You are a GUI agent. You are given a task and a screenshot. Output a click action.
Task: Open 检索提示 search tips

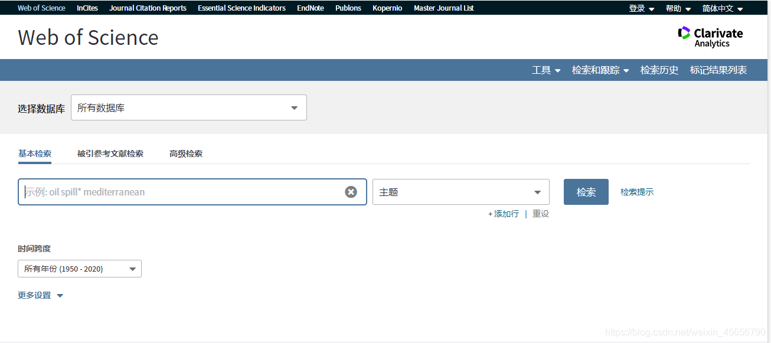point(637,192)
